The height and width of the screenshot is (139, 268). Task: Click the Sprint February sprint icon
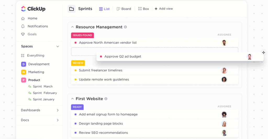(30, 93)
